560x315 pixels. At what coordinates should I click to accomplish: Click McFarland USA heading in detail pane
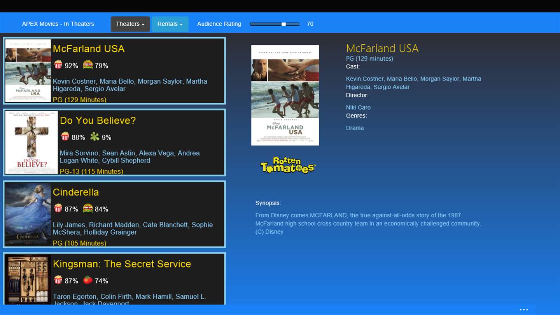coord(382,48)
